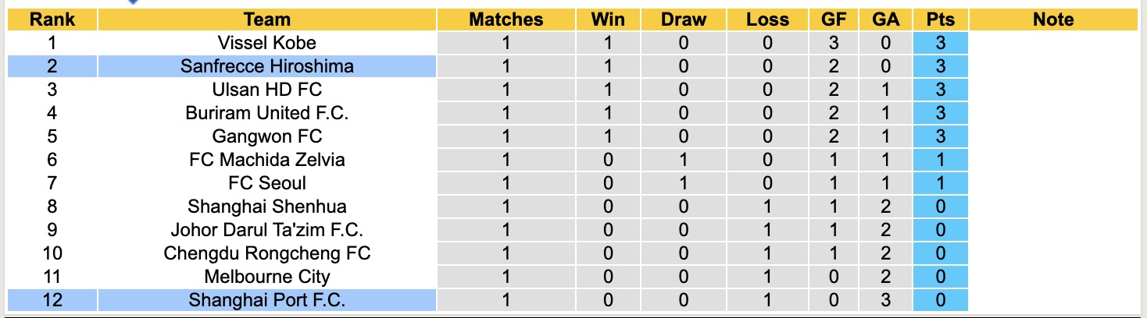Screen dimensions: 1147x318
Task: Click the Melbourne City team name
Action: coord(266,277)
